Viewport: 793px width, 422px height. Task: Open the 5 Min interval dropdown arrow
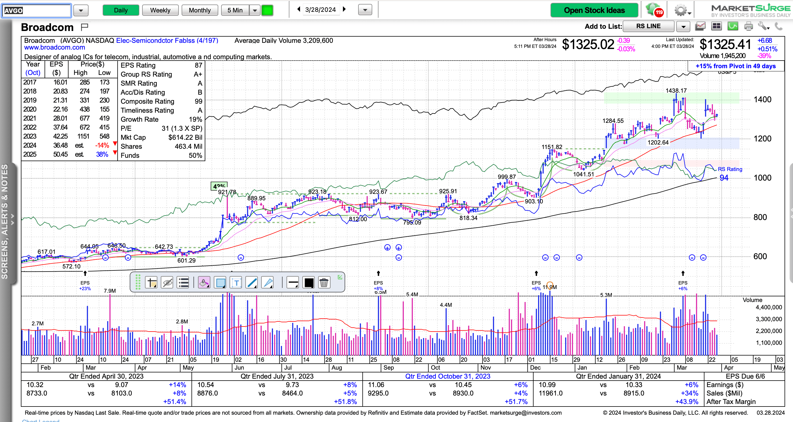pos(255,10)
